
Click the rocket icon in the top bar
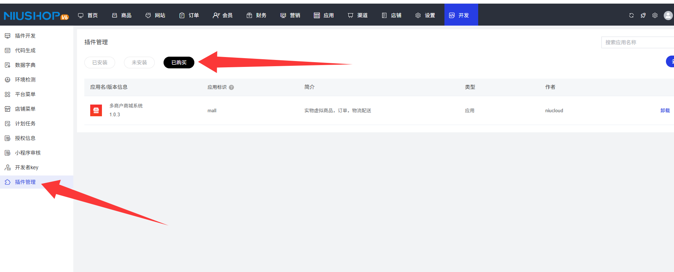[643, 15]
